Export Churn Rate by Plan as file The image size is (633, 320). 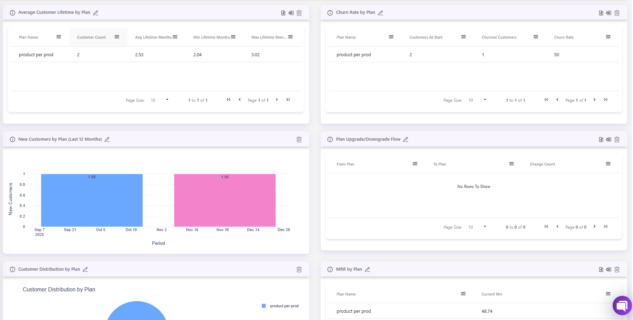coord(601,13)
